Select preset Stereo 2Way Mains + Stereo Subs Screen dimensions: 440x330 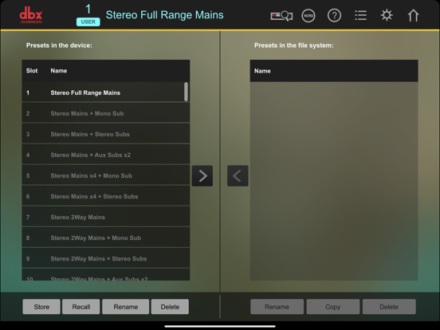pos(106,259)
